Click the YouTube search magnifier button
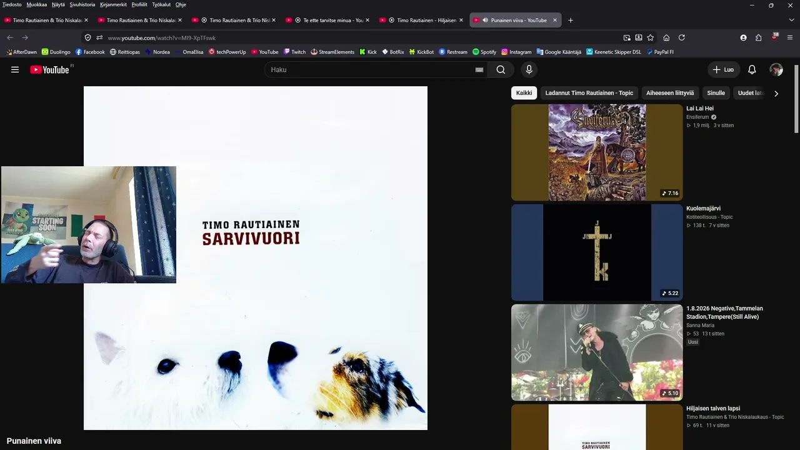800x450 pixels. pos(501,69)
